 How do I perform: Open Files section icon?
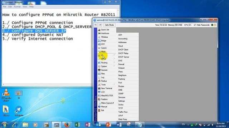[x=99, y=74]
